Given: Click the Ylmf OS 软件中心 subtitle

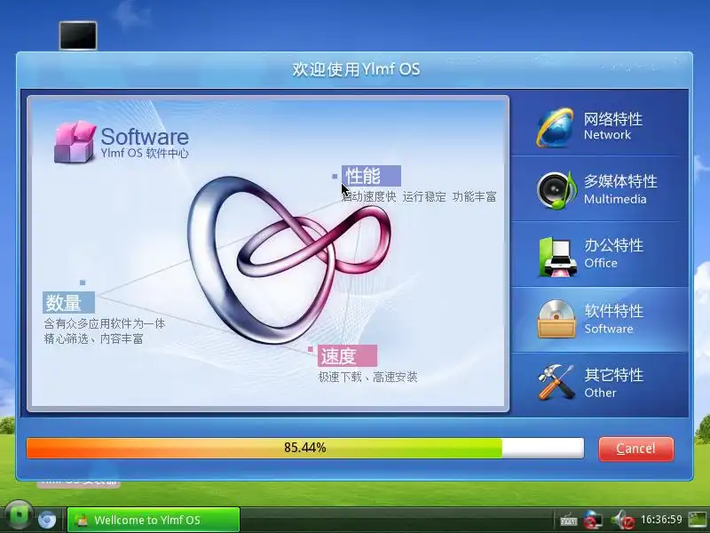Looking at the screenshot, I should tap(145, 153).
